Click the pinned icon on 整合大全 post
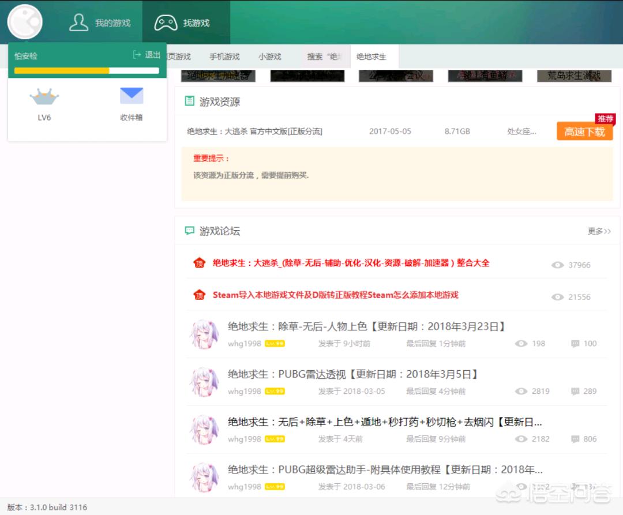623x515 pixels. 200,263
